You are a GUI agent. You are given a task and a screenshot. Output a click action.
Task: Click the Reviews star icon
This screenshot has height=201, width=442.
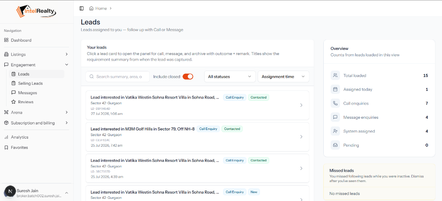coord(13,102)
